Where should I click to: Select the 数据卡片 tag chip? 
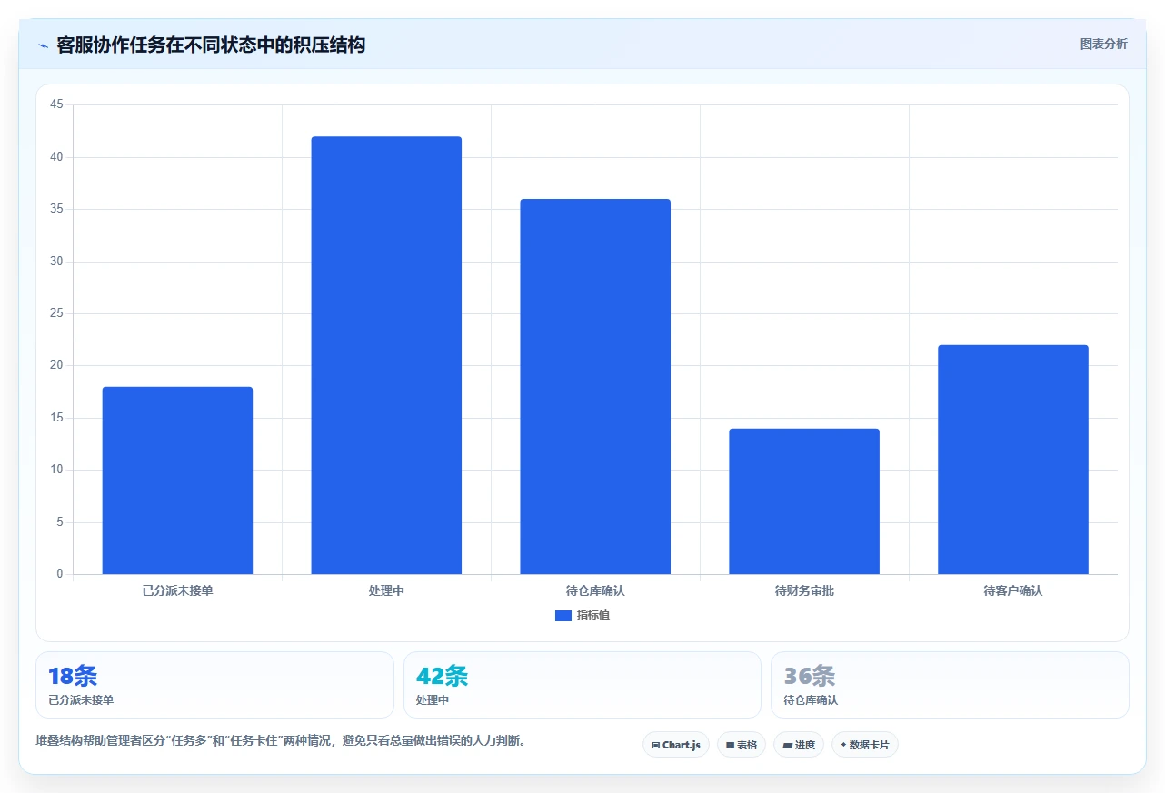coord(865,745)
